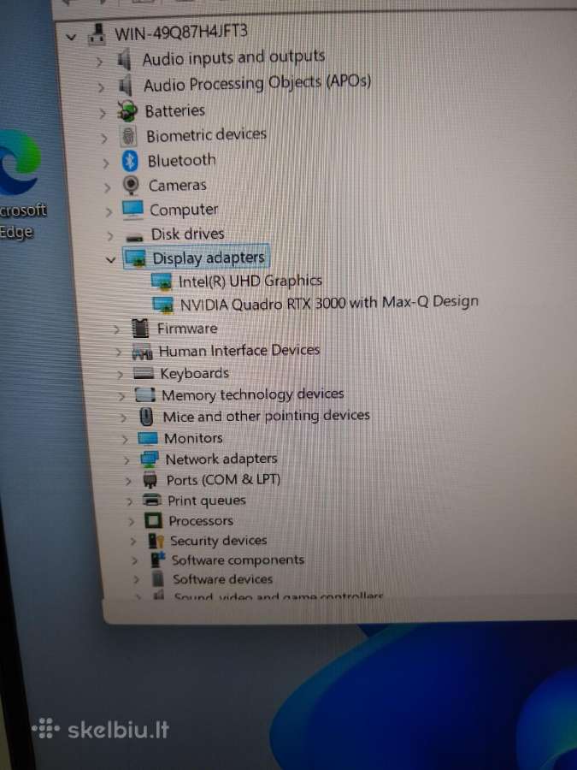Expand the Print queues chevron
The image size is (577, 770).
[130, 501]
